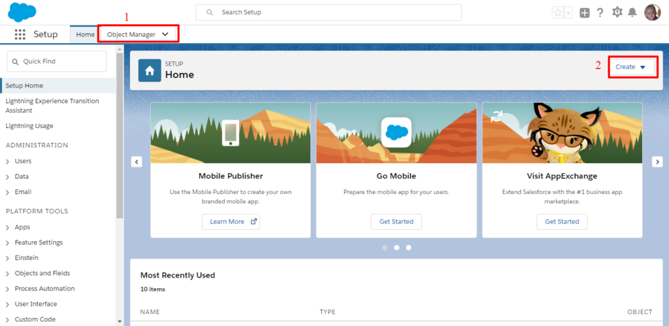The width and height of the screenshot is (669, 326).
Task: Open the Create dropdown menu
Action: (x=632, y=67)
